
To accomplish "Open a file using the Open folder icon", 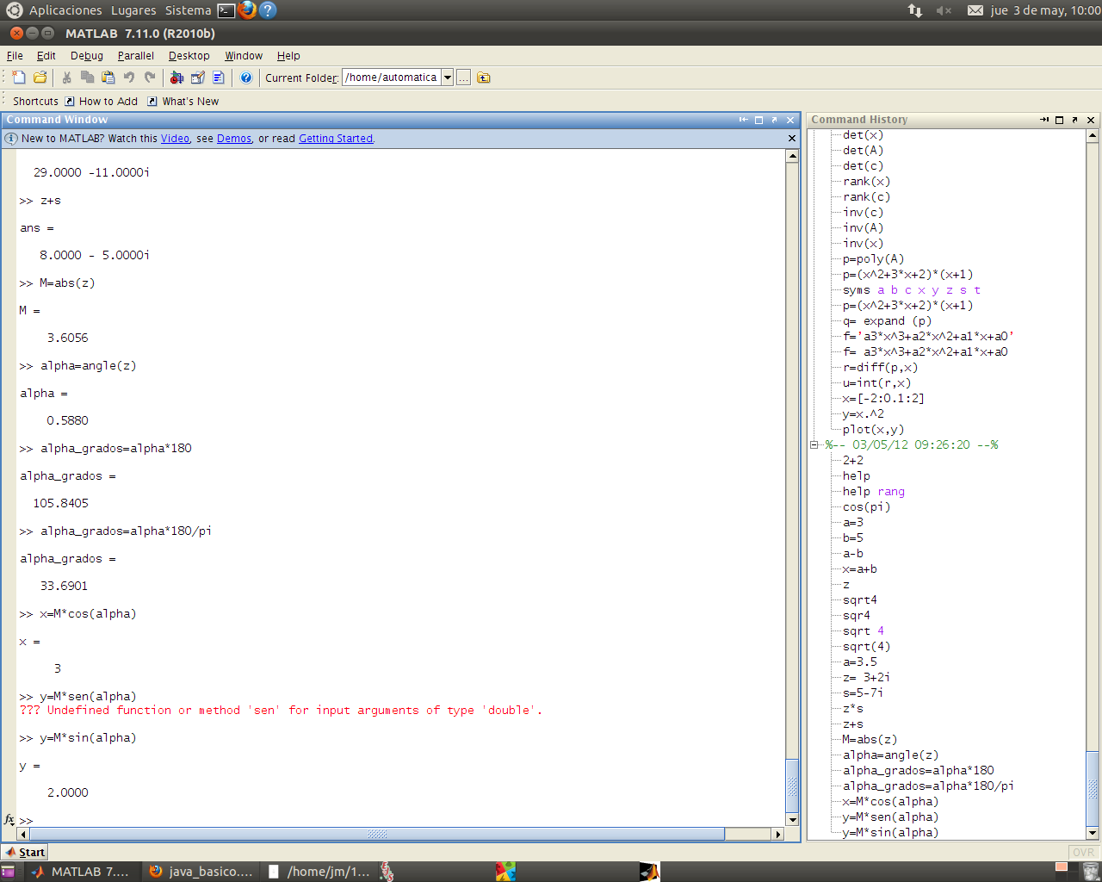I will (x=40, y=78).
